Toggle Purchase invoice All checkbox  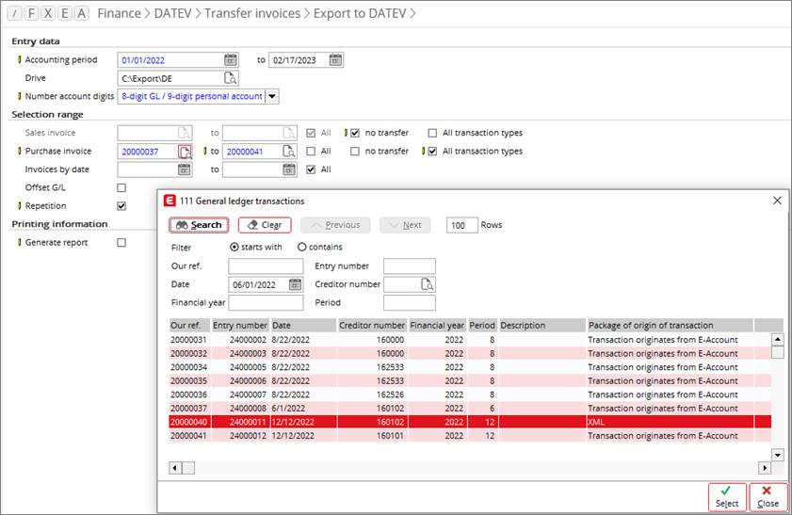pos(311,151)
